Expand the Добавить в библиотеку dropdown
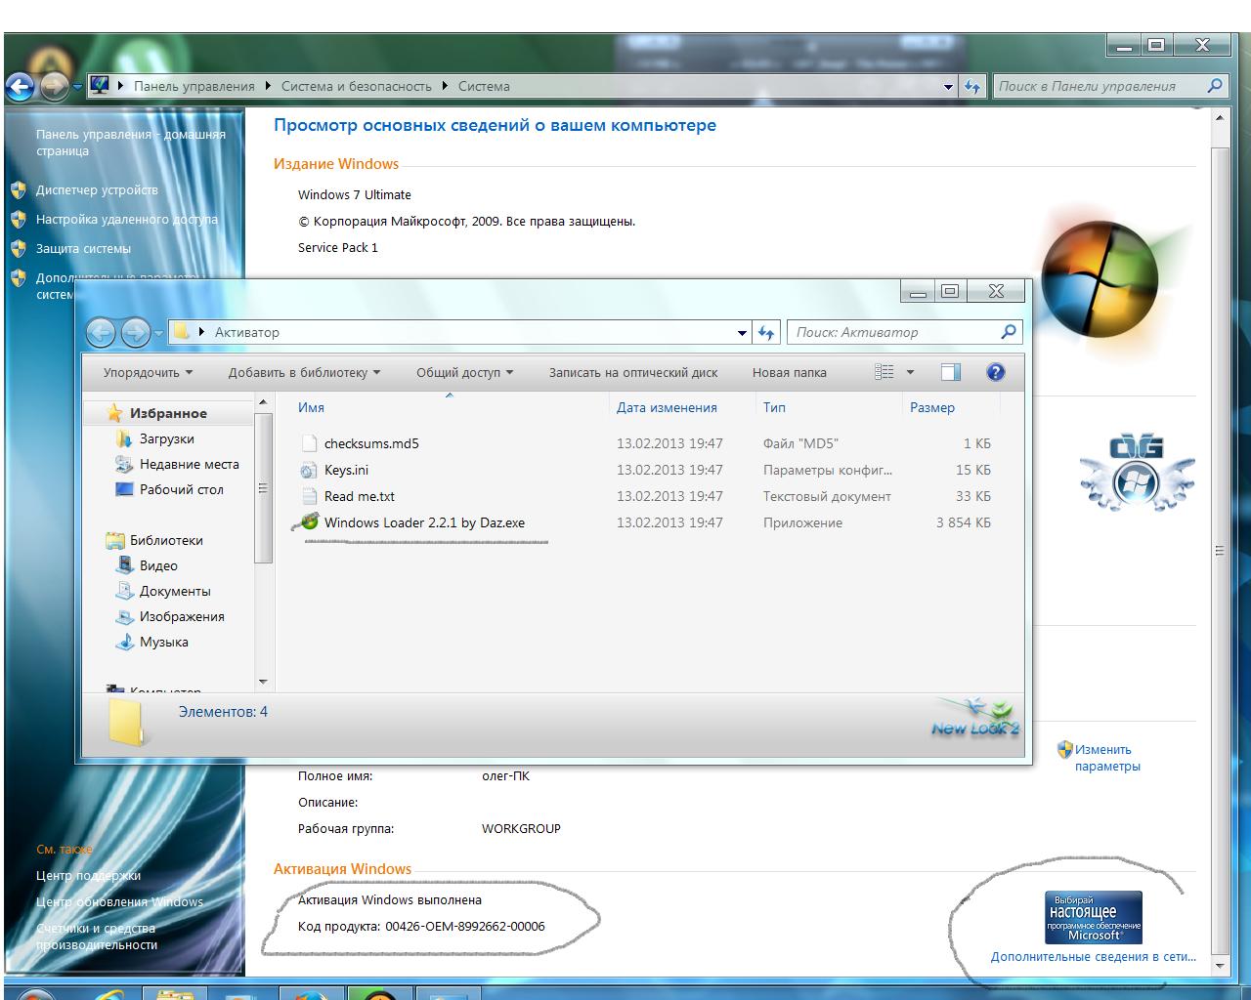 click(304, 372)
